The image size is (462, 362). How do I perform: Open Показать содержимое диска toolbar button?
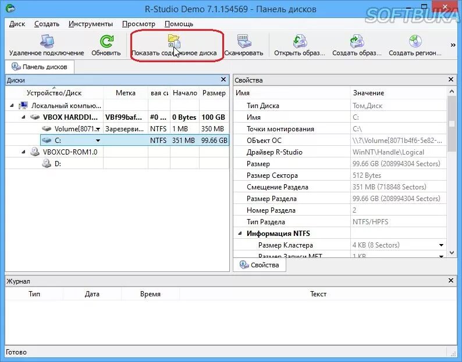[x=174, y=46]
